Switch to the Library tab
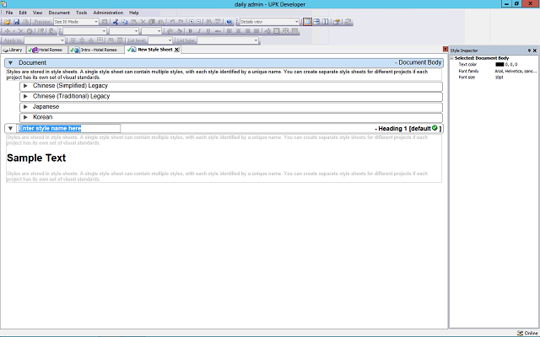540x337 pixels. [13, 50]
